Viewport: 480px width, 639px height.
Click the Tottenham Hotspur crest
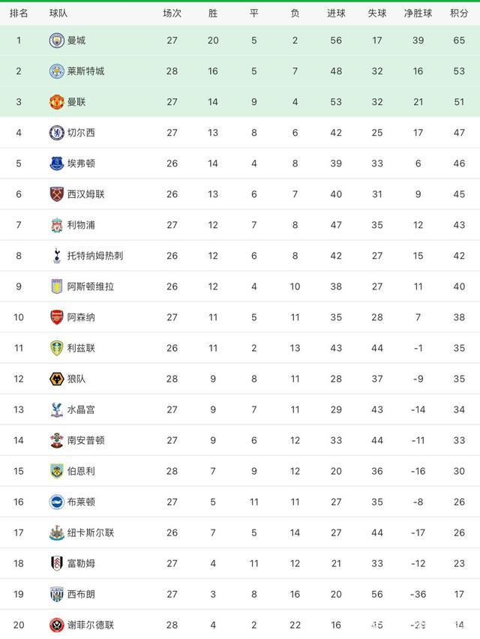[x=56, y=256]
